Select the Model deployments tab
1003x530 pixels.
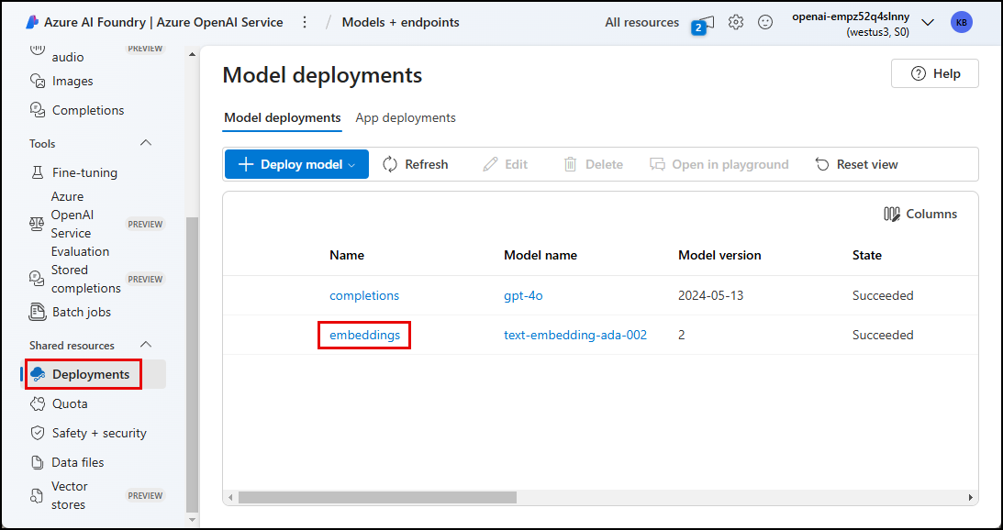coord(282,117)
